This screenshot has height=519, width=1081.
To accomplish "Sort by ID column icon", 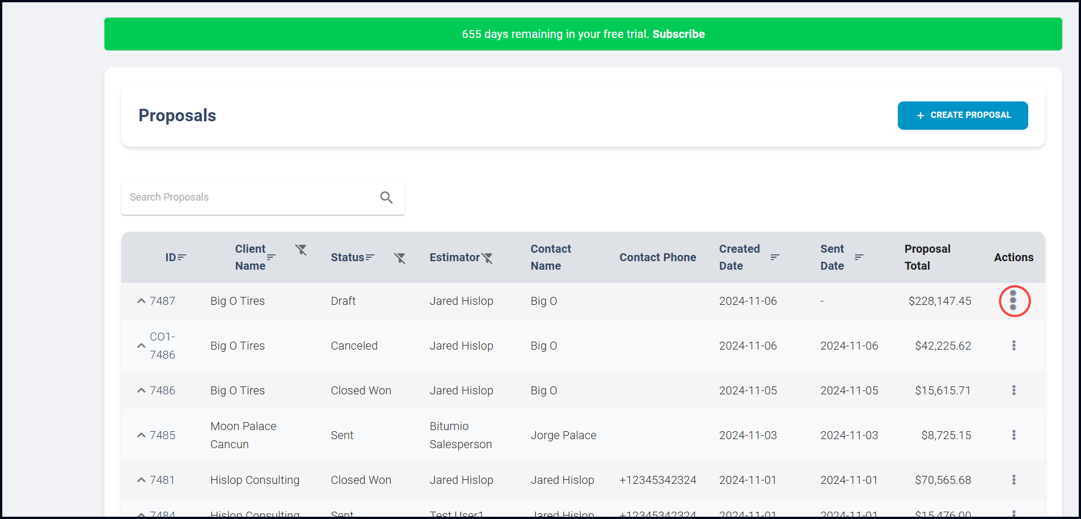I will tap(181, 257).
